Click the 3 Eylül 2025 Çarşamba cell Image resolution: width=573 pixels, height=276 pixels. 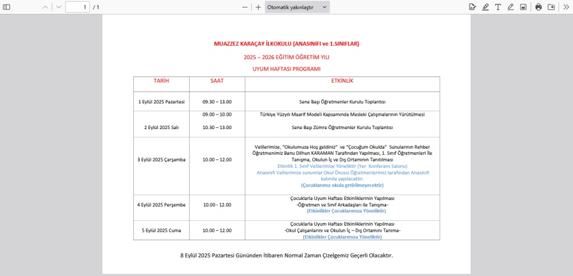click(161, 159)
